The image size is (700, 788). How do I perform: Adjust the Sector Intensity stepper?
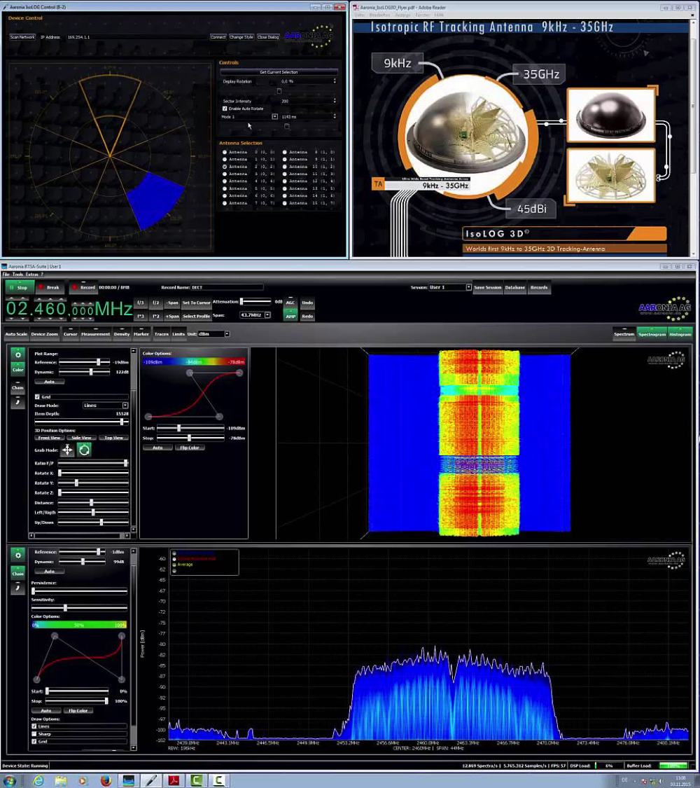[335, 101]
